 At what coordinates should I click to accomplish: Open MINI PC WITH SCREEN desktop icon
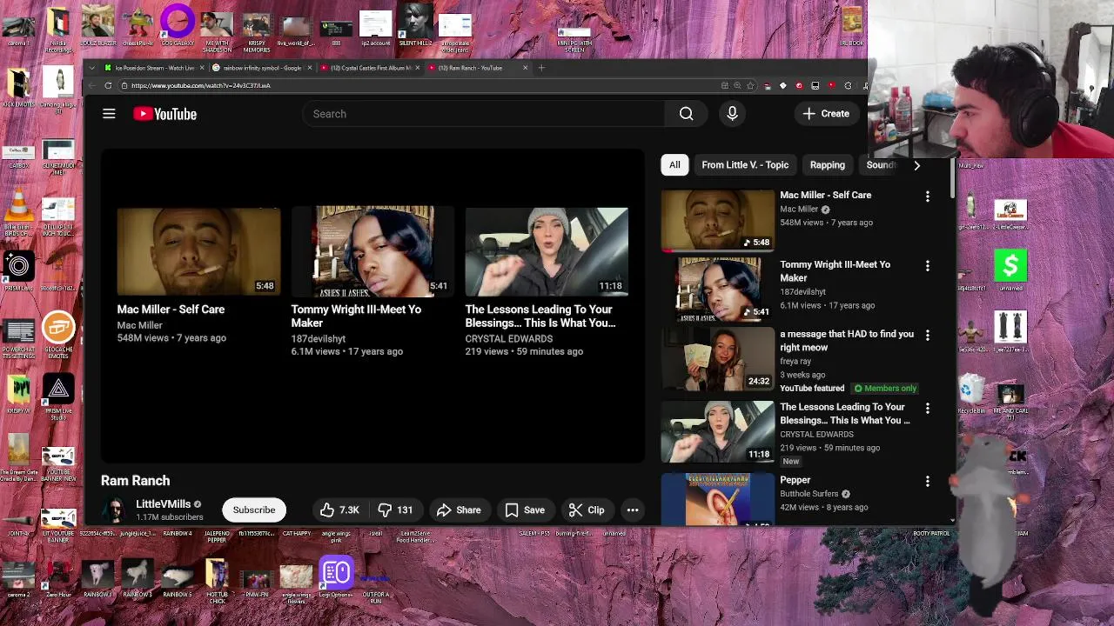tap(574, 41)
